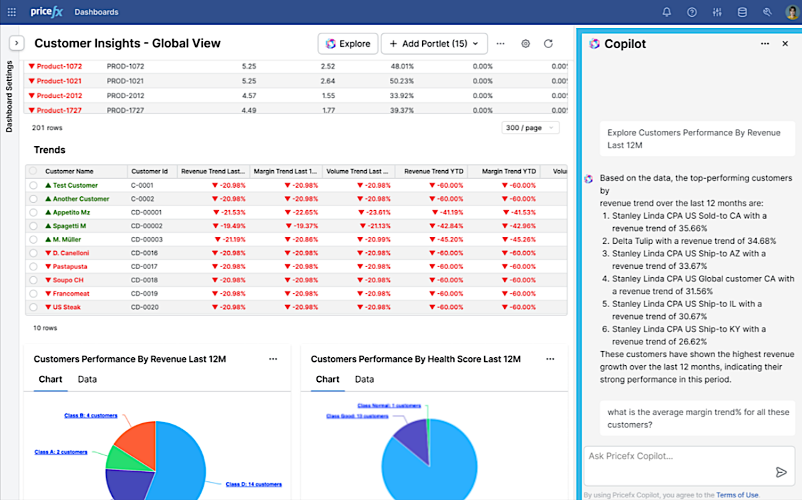The image size is (802, 500).
Task: Select the Soupo CH row radio
Action: coord(33,280)
